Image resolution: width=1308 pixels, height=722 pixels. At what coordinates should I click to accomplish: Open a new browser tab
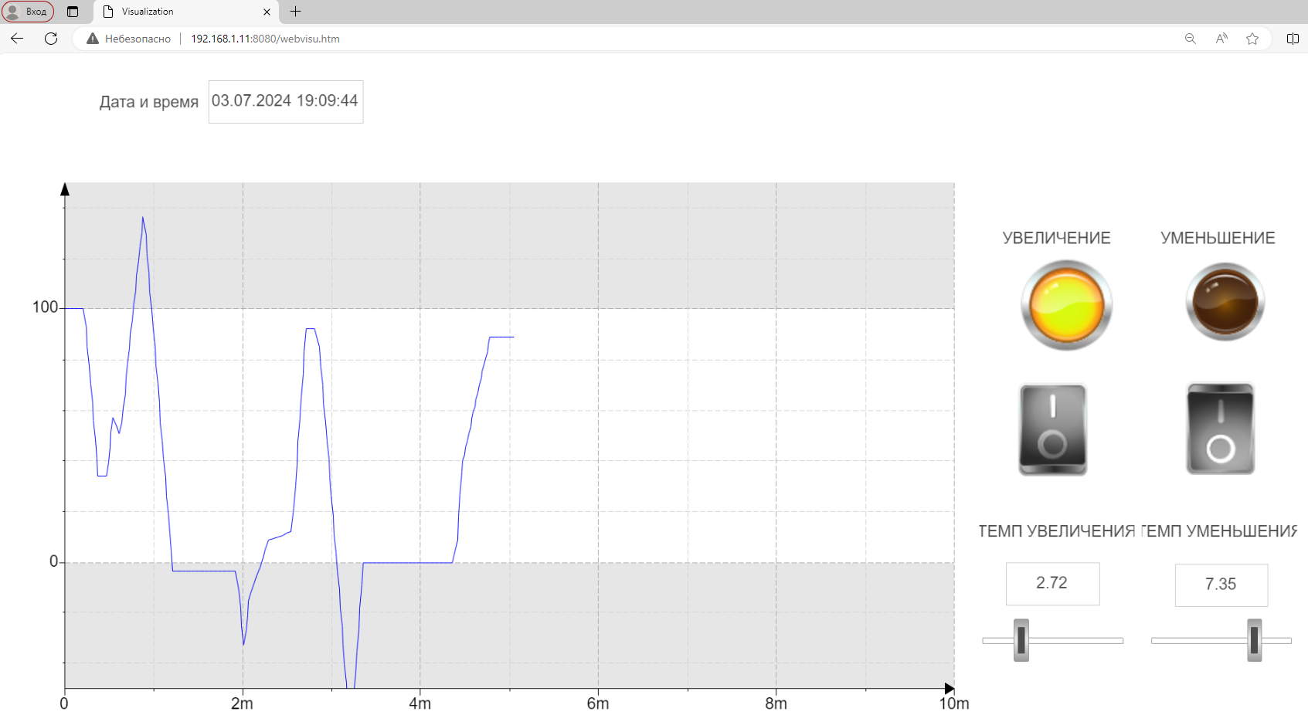click(x=295, y=12)
